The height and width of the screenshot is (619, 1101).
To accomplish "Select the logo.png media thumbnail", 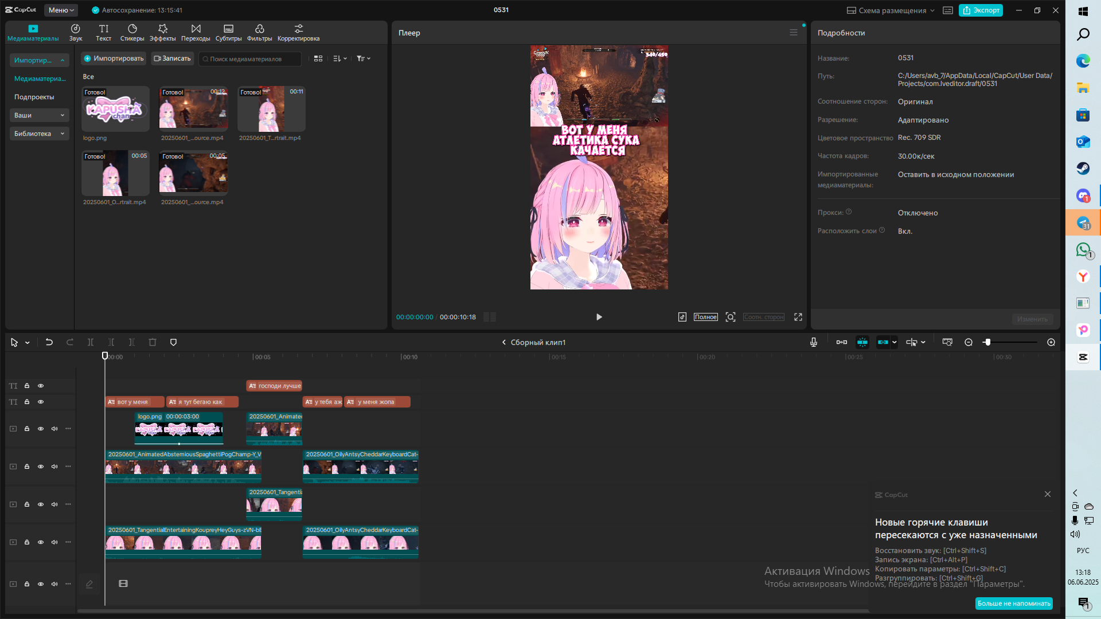I will click(x=115, y=109).
